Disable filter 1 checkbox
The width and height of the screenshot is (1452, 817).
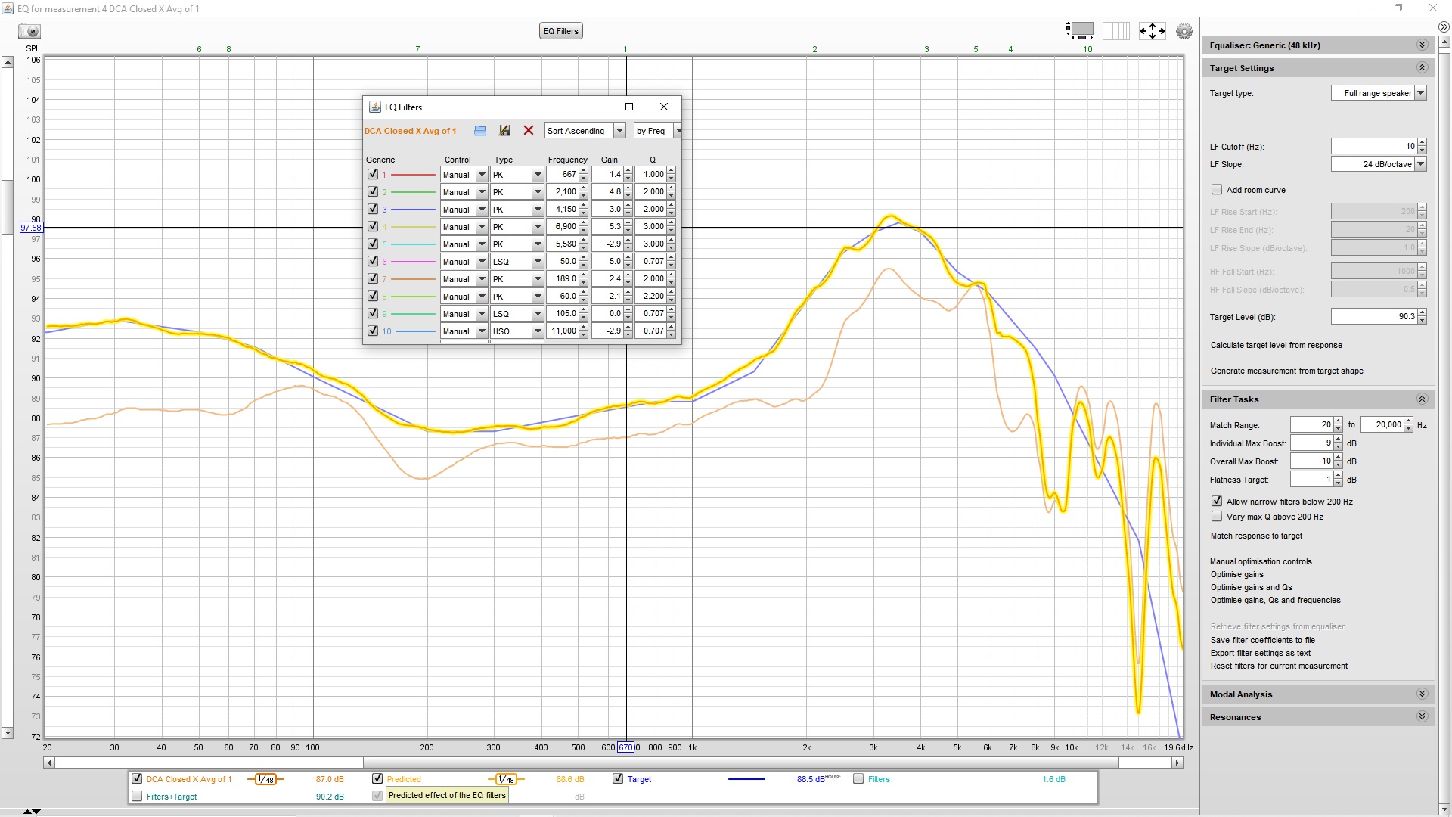point(373,174)
